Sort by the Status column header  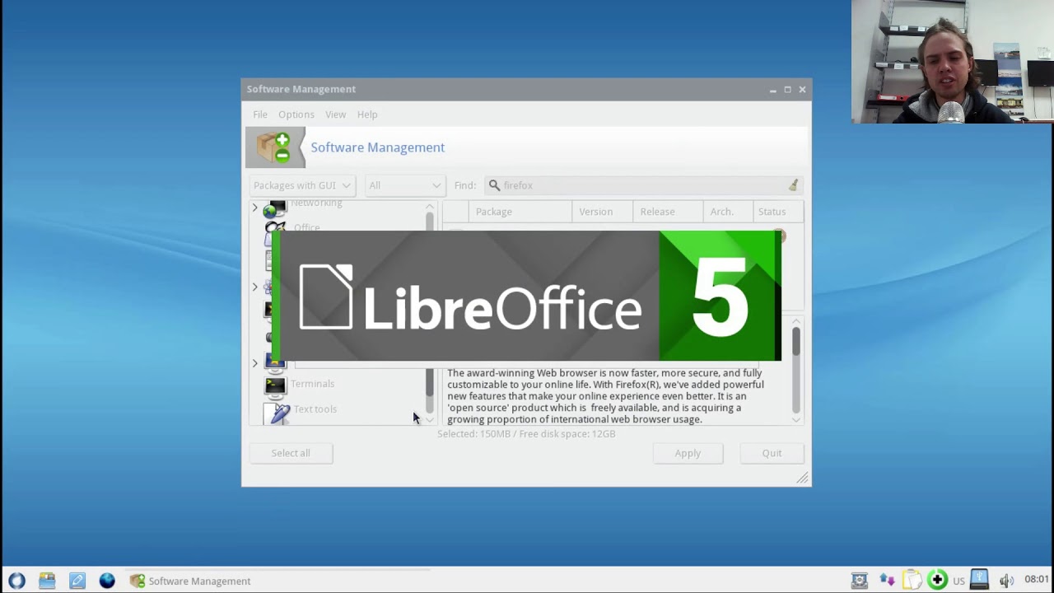(x=777, y=212)
